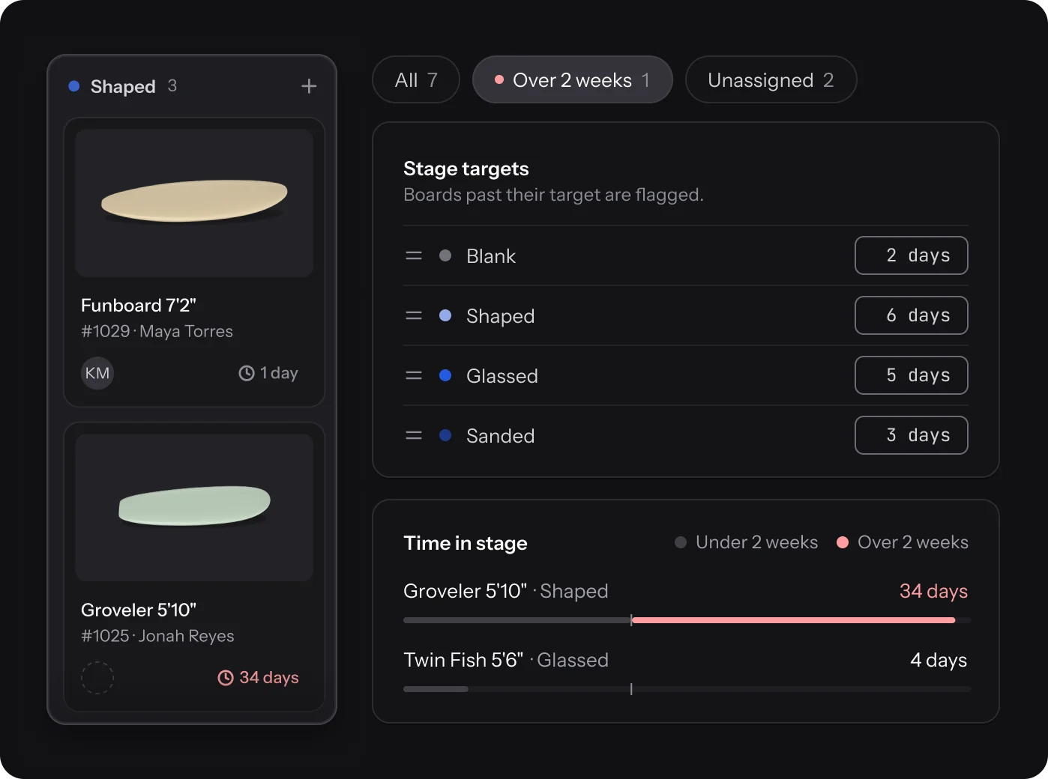Click the empty assignee circle on Groveler card
1048x779 pixels.
97,678
